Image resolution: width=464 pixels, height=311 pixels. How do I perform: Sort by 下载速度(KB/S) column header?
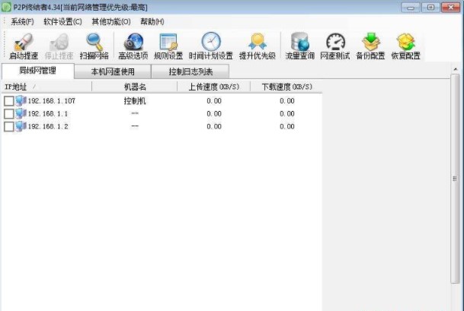[x=286, y=87]
